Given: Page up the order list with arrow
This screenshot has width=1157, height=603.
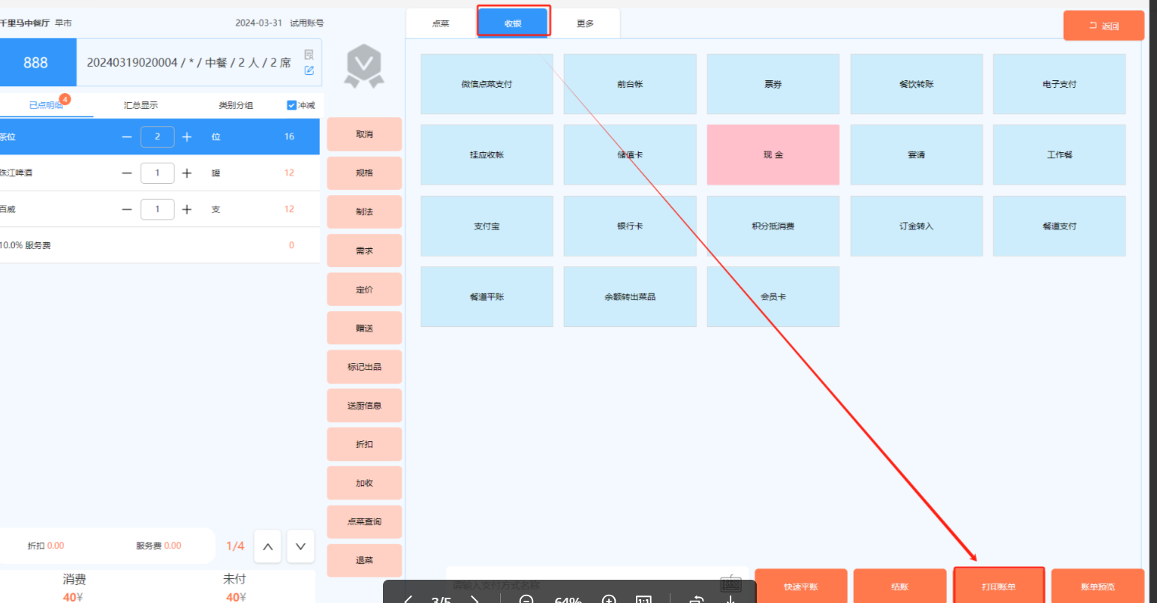Looking at the screenshot, I should (x=268, y=547).
